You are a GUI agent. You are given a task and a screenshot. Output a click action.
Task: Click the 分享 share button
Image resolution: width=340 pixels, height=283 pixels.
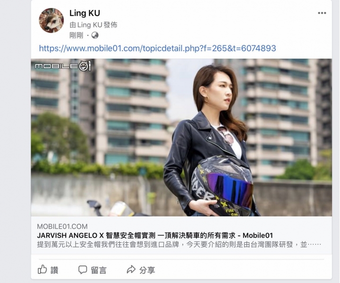(x=141, y=270)
